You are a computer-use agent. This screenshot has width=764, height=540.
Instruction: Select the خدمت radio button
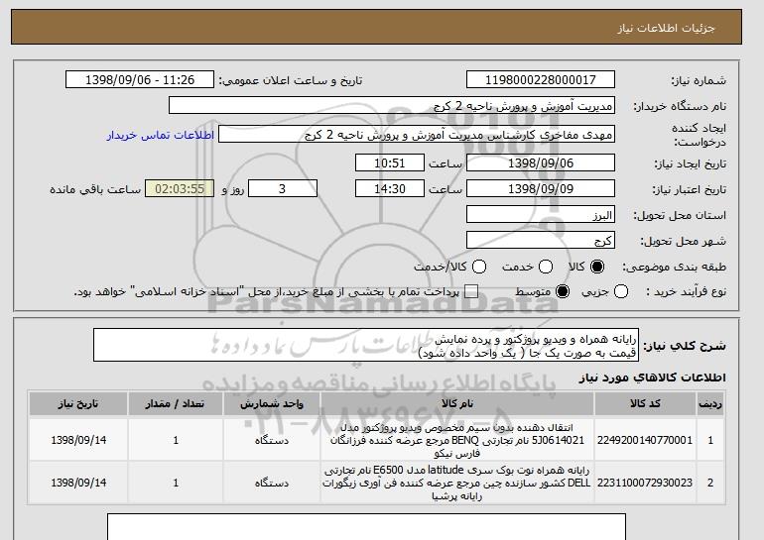point(546,267)
